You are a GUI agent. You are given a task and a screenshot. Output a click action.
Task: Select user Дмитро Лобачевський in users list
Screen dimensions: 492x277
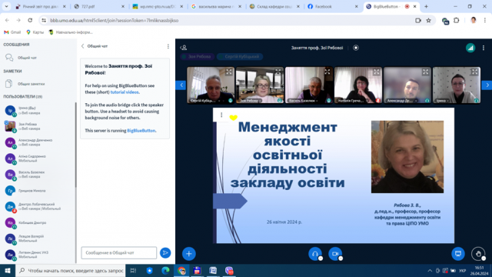click(x=38, y=206)
